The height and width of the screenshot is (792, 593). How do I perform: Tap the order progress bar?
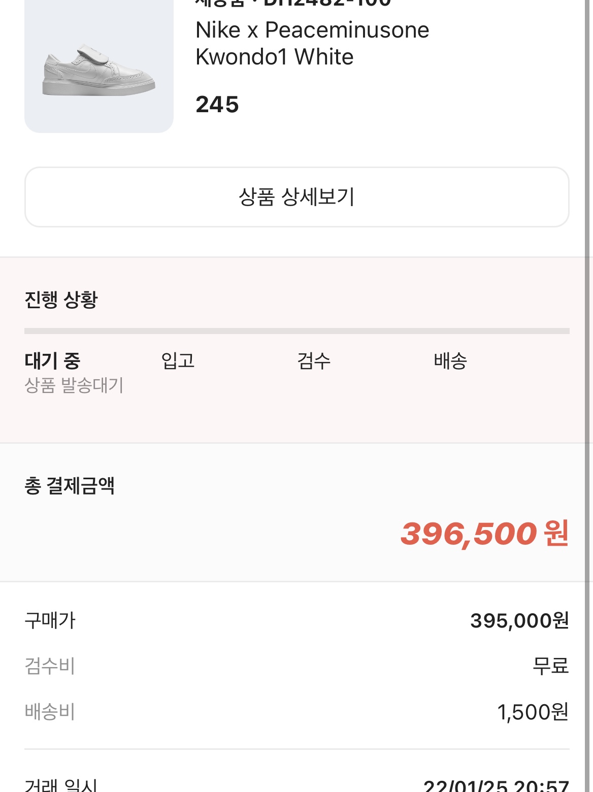297,331
